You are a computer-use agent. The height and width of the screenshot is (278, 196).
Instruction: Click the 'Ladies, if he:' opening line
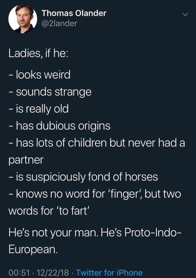pyautogui.click(x=38, y=54)
